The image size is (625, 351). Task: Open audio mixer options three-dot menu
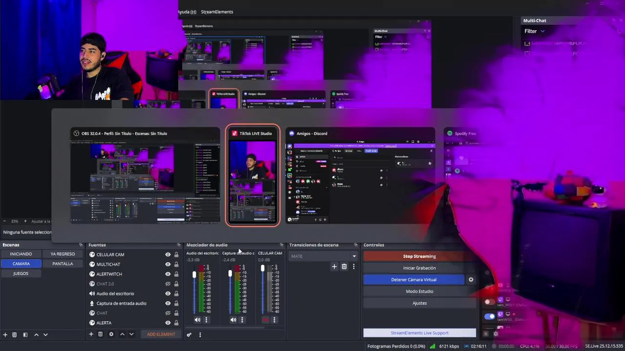point(200,334)
